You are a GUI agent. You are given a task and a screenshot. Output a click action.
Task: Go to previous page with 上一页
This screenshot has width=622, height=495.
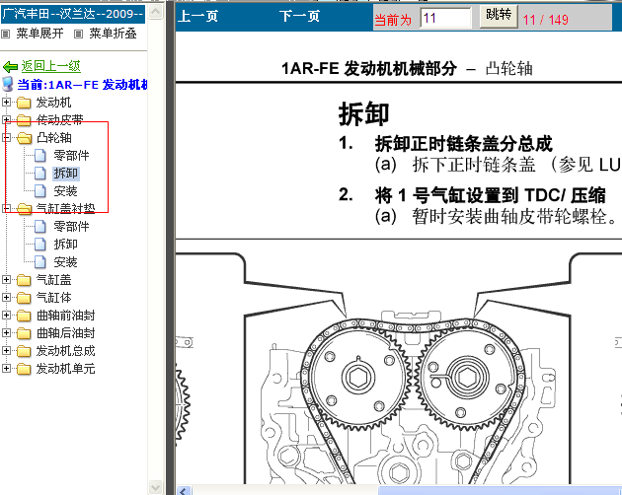(197, 16)
